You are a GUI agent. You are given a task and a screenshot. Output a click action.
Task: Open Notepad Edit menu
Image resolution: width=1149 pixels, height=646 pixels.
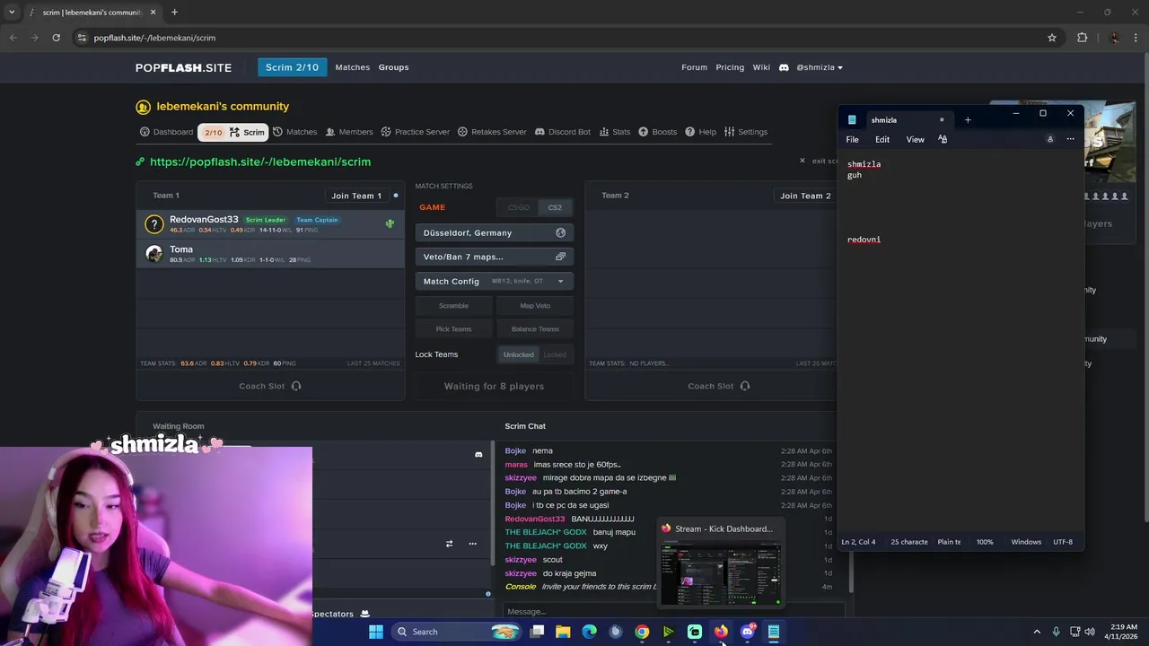pos(882,139)
